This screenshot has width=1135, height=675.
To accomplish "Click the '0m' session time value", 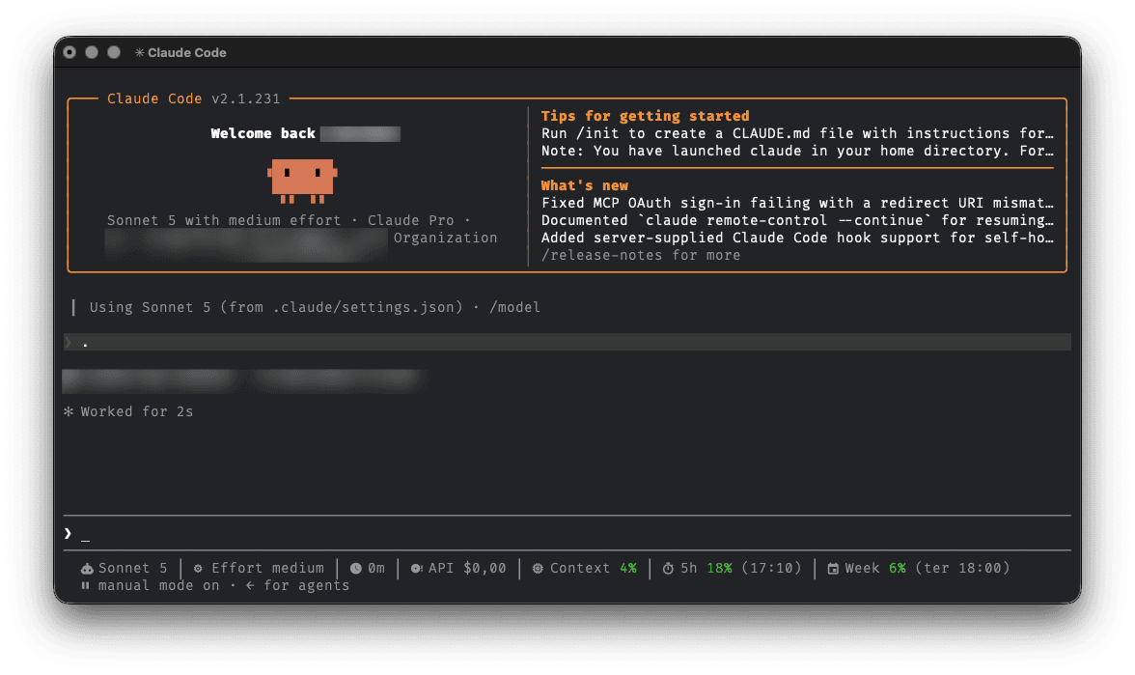I will 376,569.
